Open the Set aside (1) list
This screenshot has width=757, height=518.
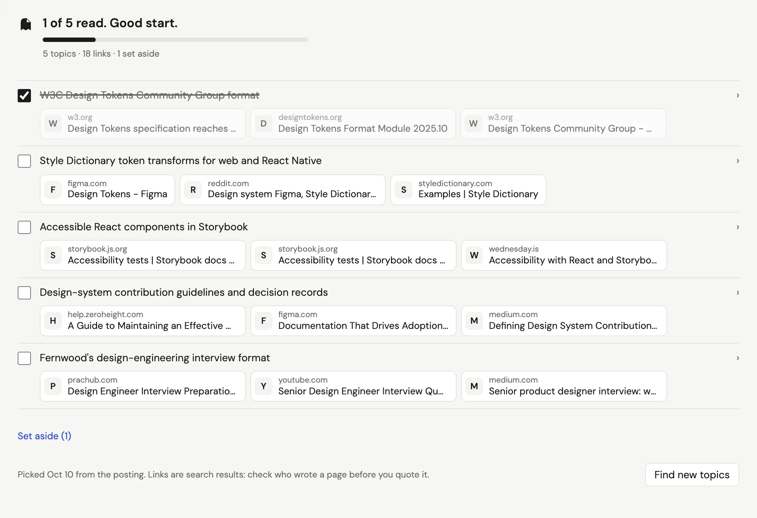(x=45, y=436)
